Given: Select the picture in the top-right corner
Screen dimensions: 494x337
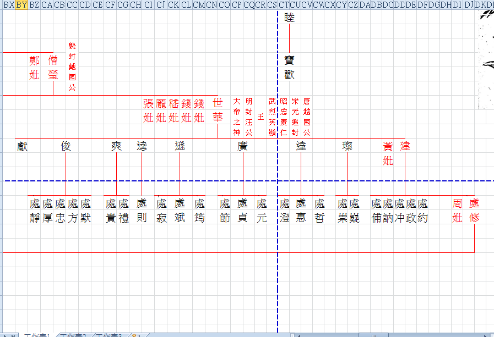Looking at the screenshot, I should tap(484, 55).
